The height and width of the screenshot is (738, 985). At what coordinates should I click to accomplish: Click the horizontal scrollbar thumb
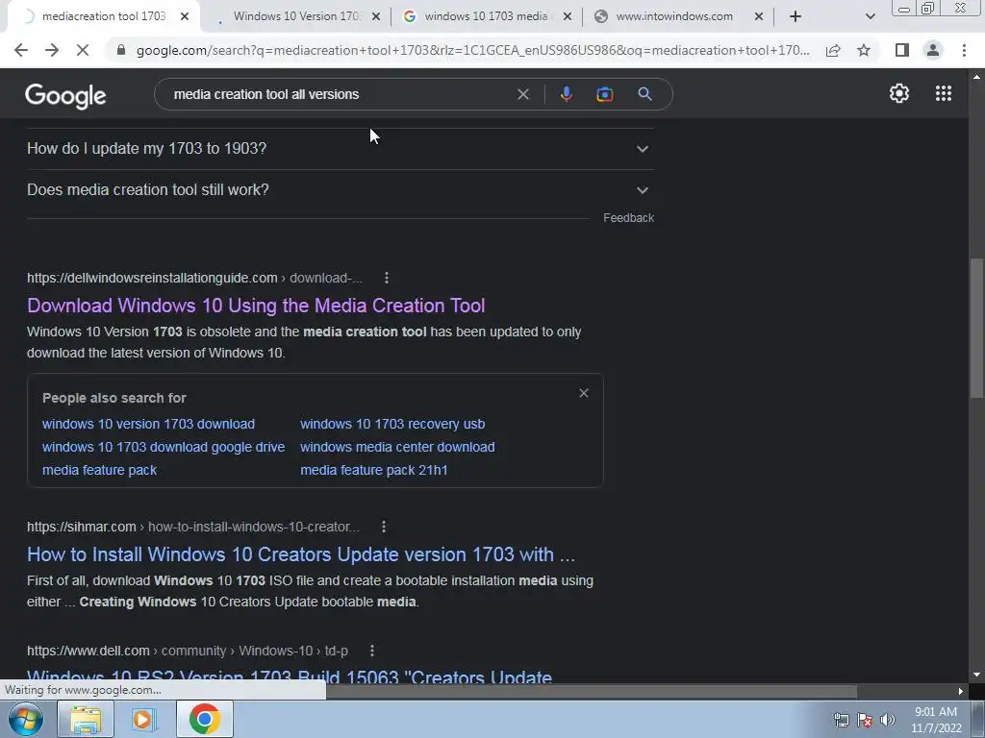pyautogui.click(x=591, y=692)
